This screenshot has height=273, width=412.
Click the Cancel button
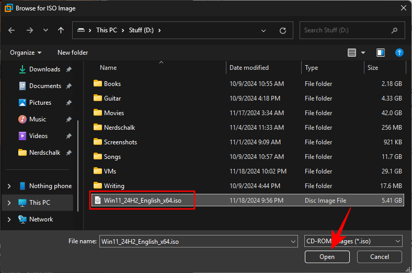point(379,257)
